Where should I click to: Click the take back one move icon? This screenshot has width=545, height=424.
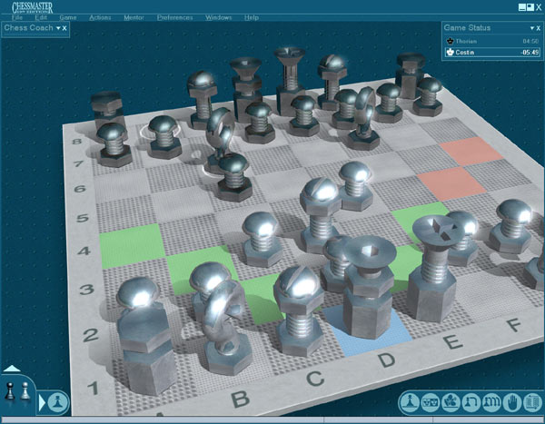[471, 403]
